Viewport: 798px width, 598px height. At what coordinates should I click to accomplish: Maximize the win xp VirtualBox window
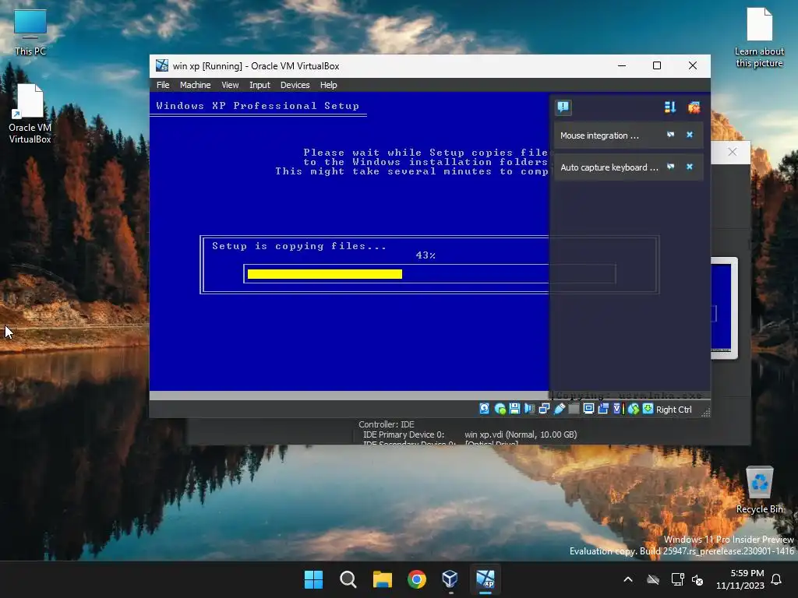pos(657,65)
